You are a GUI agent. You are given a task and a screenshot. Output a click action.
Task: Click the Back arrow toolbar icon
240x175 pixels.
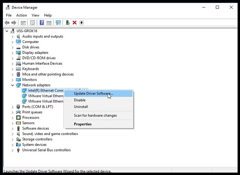pyautogui.click(x=7, y=23)
